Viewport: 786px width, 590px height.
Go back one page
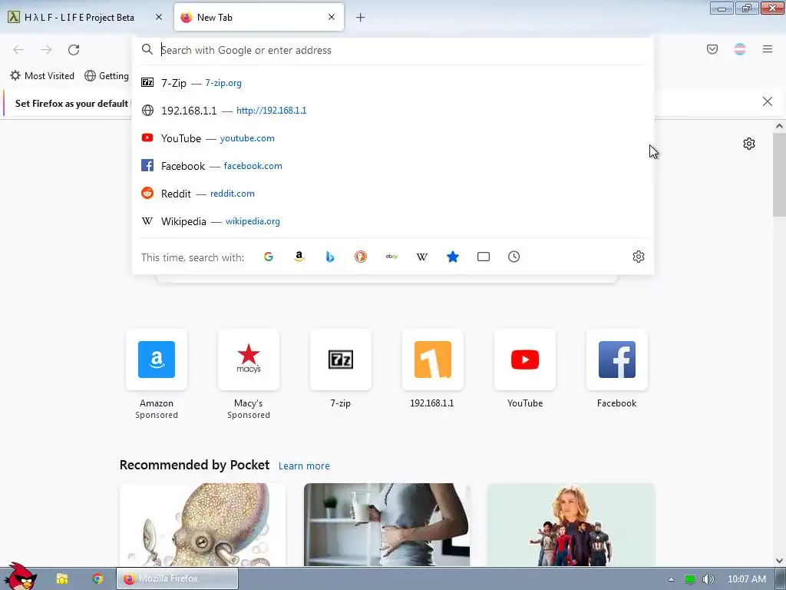pyautogui.click(x=18, y=50)
